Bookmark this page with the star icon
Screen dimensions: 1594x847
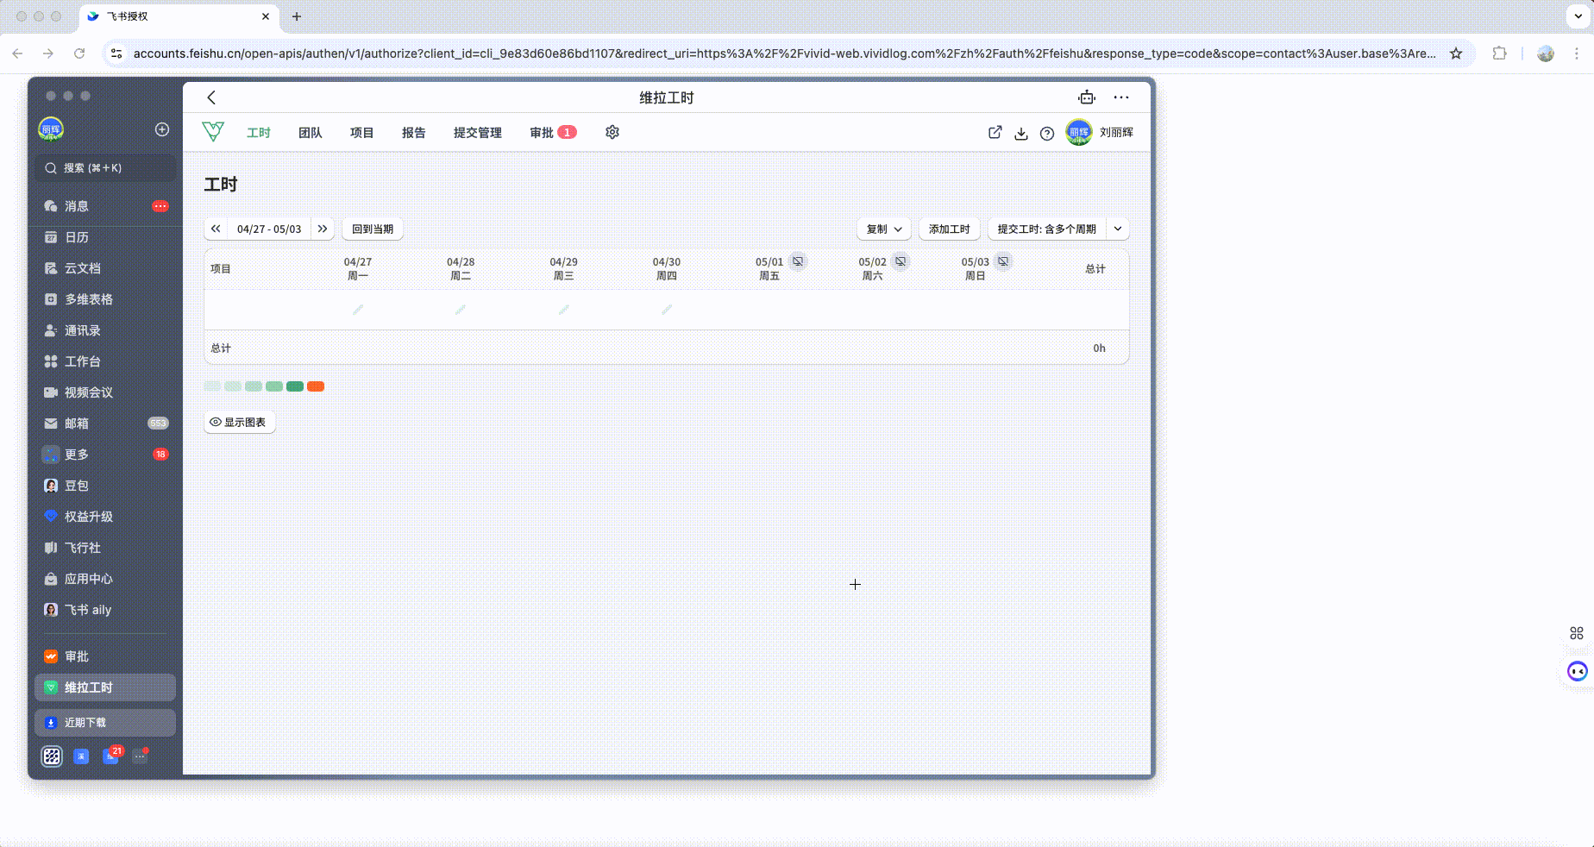(1456, 53)
